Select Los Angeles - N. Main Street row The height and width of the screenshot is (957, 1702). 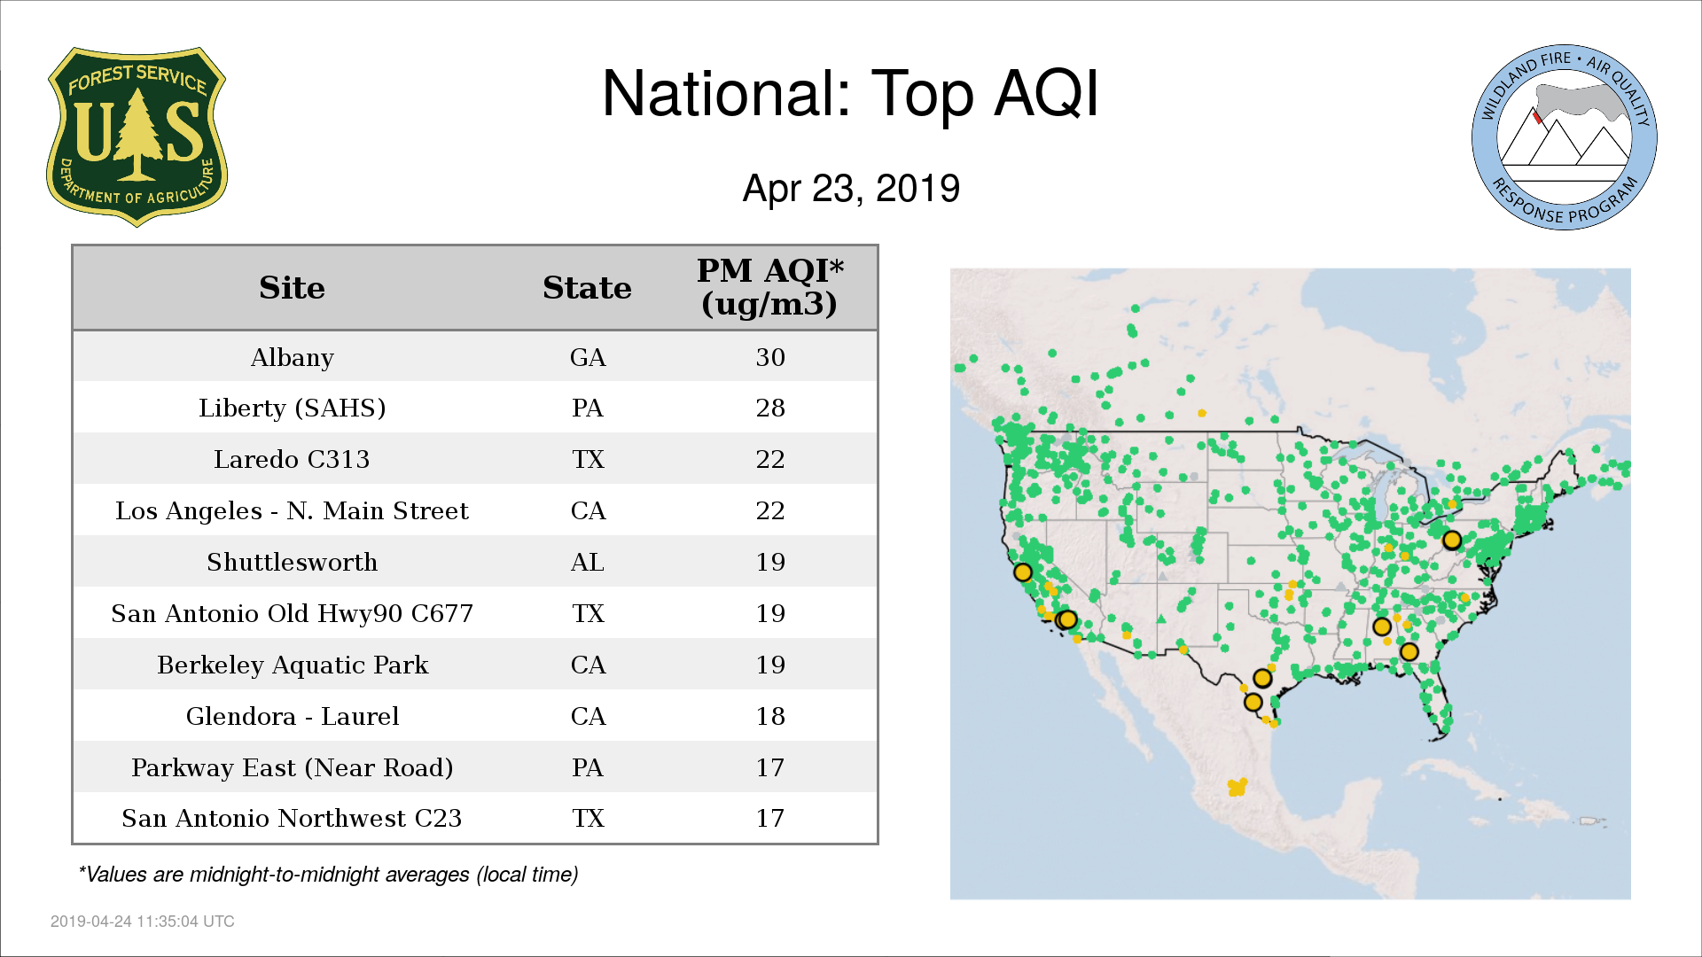[475, 510]
